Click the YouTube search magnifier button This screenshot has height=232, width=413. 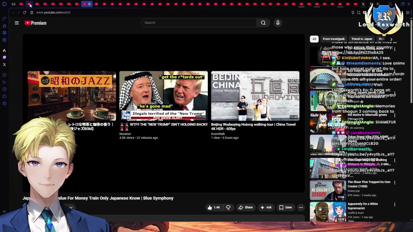pyautogui.click(x=263, y=23)
